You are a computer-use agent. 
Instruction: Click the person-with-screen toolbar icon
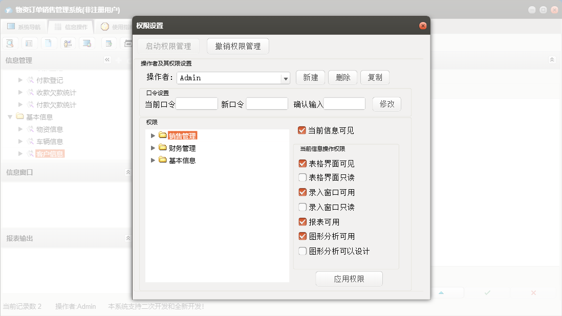click(68, 43)
